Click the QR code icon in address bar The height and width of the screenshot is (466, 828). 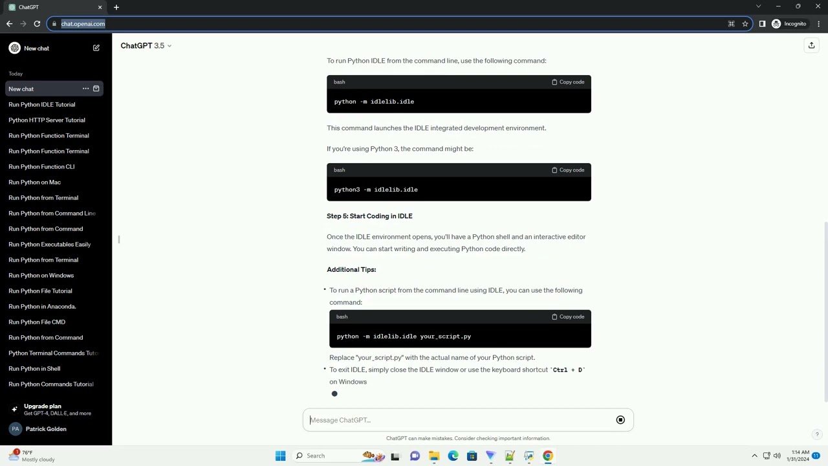click(731, 24)
